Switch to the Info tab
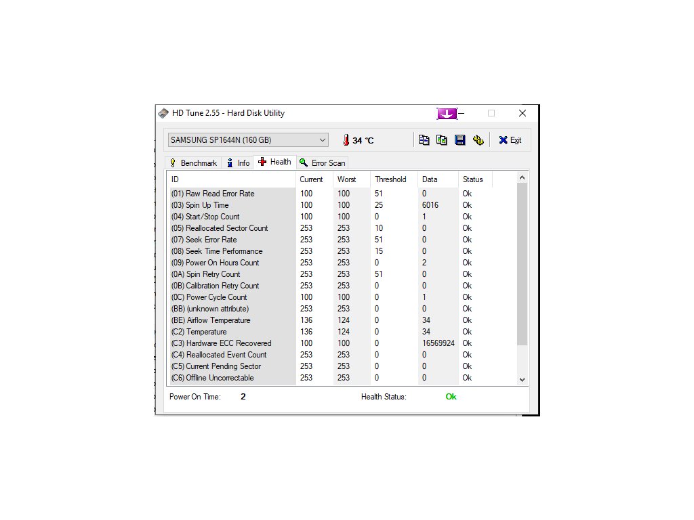Image resolution: width=694 pixels, height=520 pixels. 238,163
